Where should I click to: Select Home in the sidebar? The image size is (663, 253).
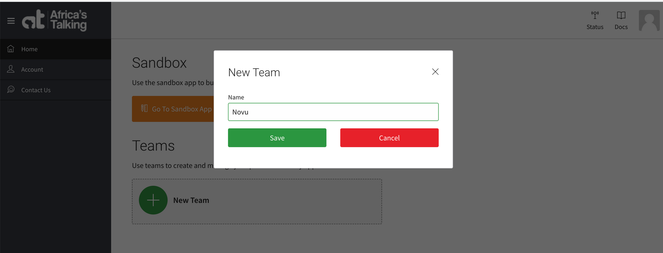(x=29, y=49)
